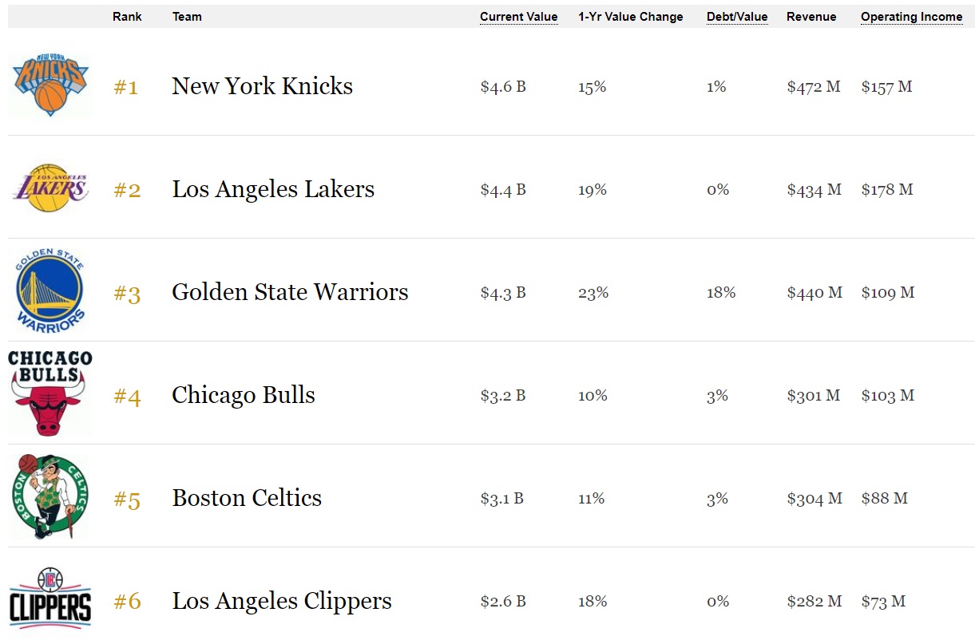Open the New York Knicks team link
Viewport: 975px width, 644px height.
262,86
